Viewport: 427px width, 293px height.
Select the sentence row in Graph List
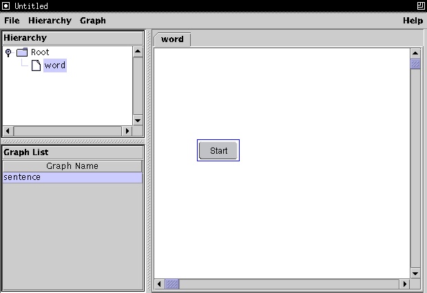(72, 177)
